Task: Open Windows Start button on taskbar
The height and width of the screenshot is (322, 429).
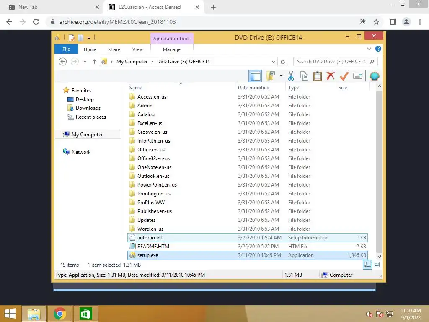Action: pos(10,314)
